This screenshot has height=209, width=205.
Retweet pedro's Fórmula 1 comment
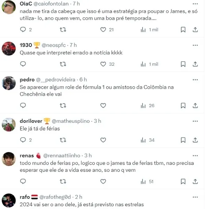[x=63, y=106]
